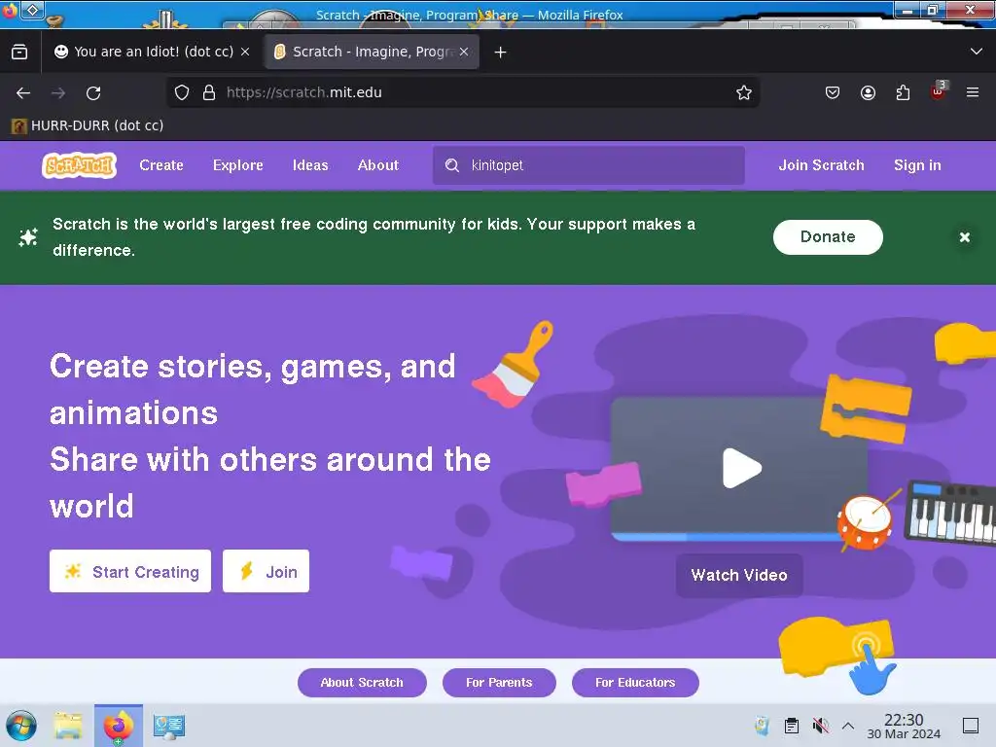Reload the current page
This screenshot has height=747, width=996.
(x=93, y=92)
